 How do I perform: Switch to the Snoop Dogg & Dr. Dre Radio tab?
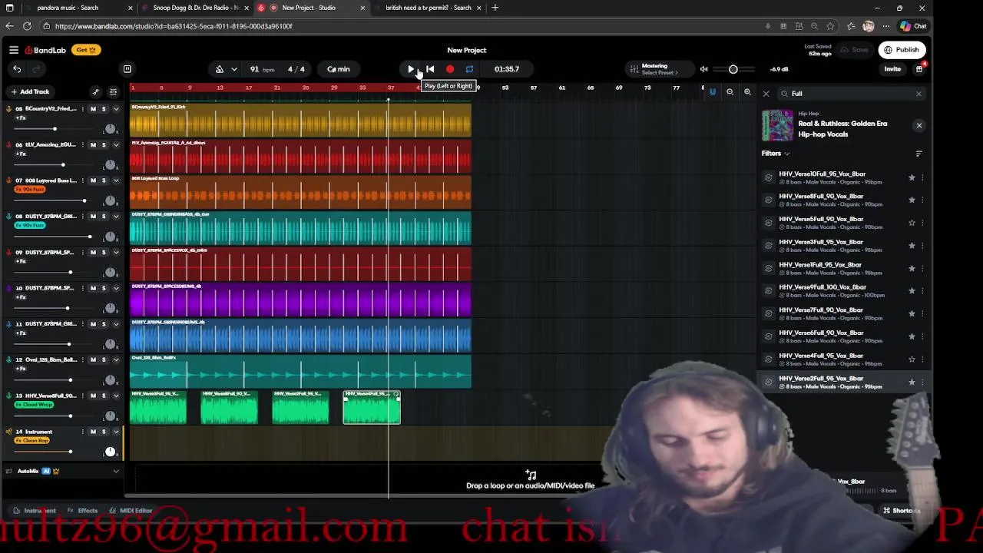(195, 8)
